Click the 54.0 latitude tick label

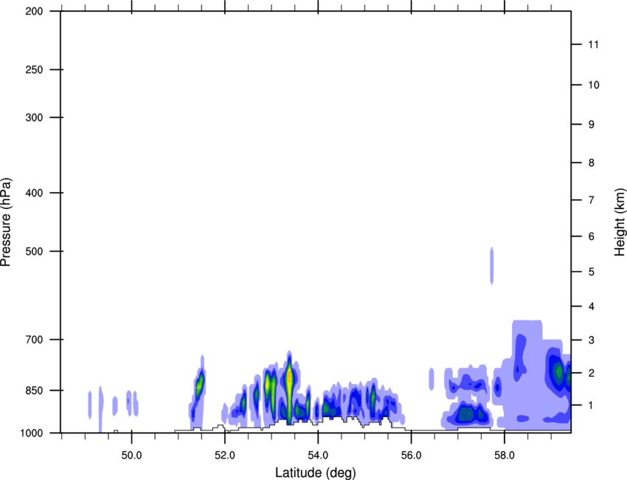click(x=318, y=456)
